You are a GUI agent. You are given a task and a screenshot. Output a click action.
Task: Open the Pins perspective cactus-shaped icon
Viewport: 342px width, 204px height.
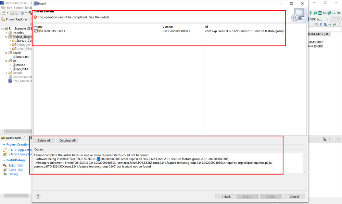311,13
